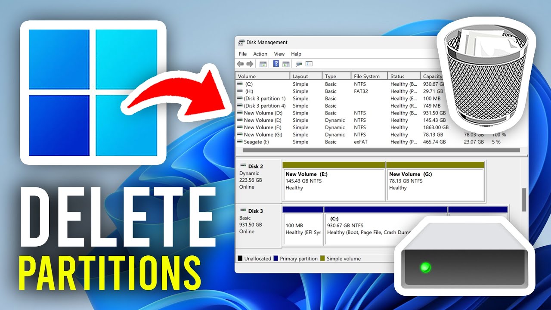Click the 'exFAT' file system cell
This screenshot has height=310, width=551.
coord(361,142)
